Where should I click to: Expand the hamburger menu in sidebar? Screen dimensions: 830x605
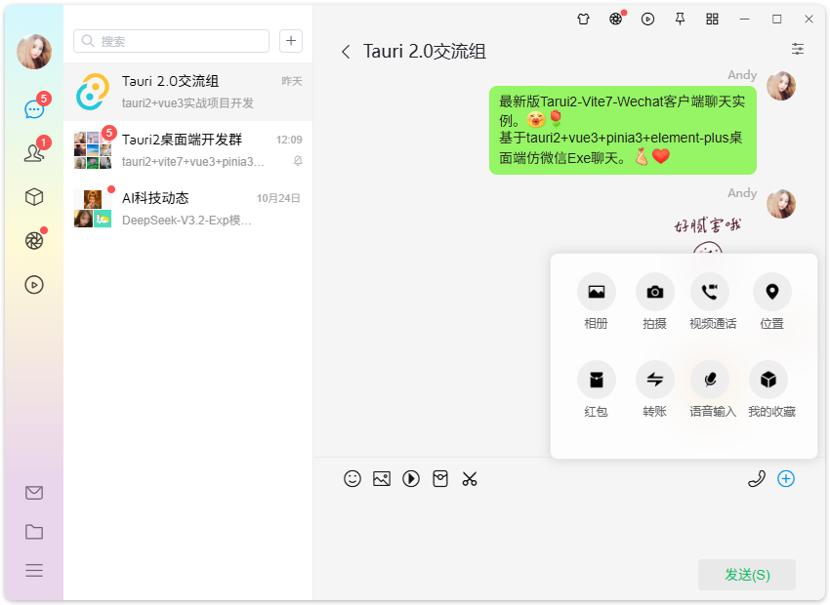[x=34, y=571]
